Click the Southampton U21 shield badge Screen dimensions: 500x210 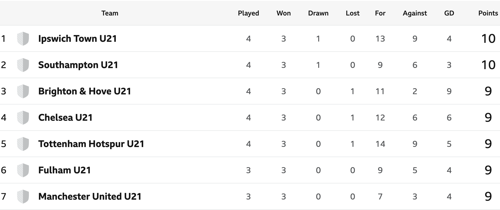click(23, 65)
